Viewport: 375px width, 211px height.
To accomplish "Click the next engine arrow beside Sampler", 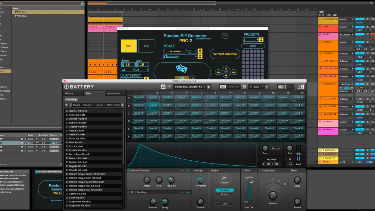I will pos(232,179).
